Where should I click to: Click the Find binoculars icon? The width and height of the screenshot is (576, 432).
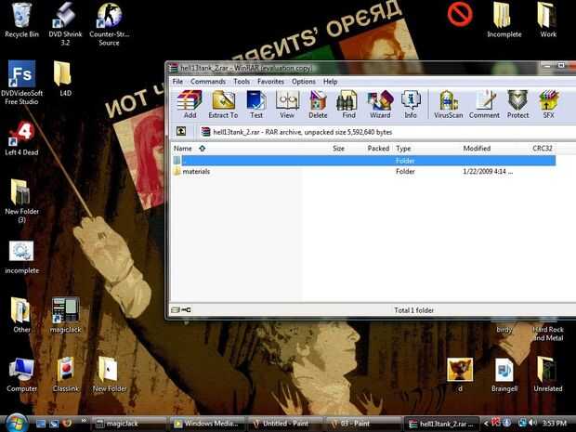[348, 104]
